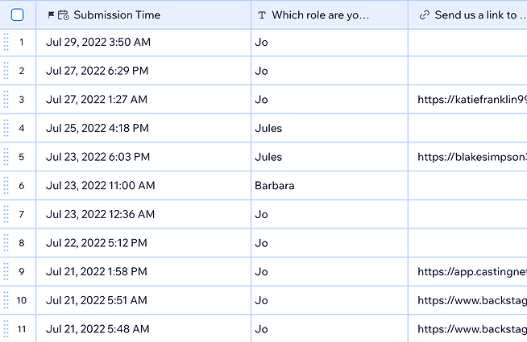Toggle the select-all checkbox in header
This screenshot has width=527, height=342.
[x=17, y=14]
